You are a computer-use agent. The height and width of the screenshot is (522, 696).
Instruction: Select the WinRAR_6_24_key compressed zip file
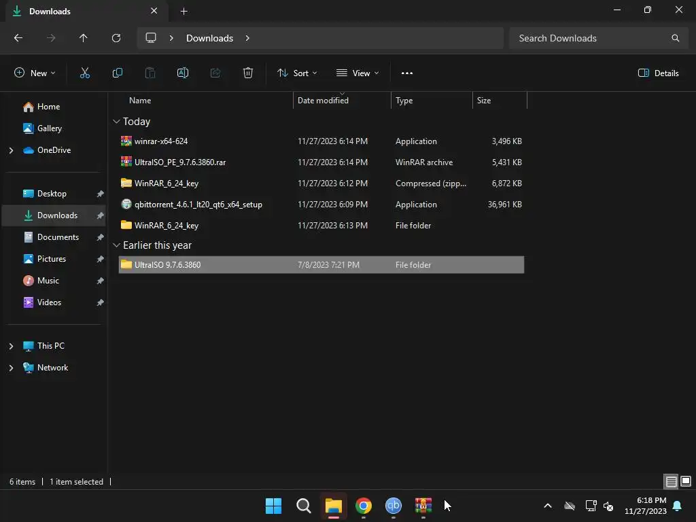[x=321, y=184]
